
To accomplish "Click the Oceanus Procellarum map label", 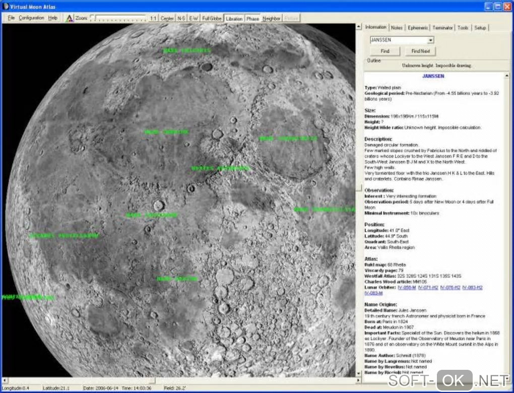I will click(x=63, y=235).
